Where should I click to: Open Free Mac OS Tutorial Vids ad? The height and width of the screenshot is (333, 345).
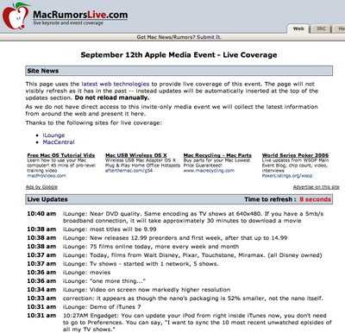coord(61,155)
